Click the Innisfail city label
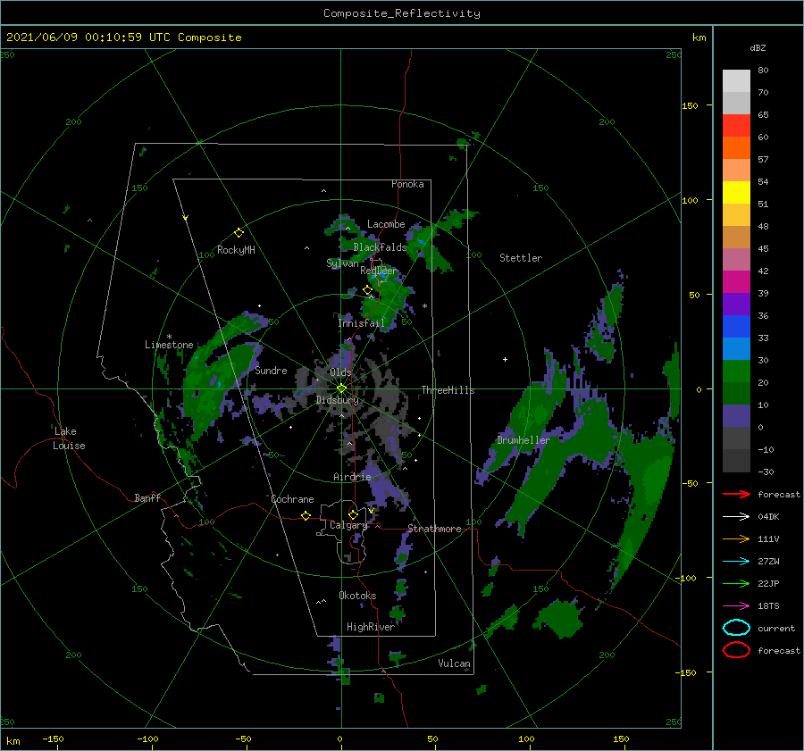Image resolution: width=804 pixels, height=751 pixels. (361, 323)
